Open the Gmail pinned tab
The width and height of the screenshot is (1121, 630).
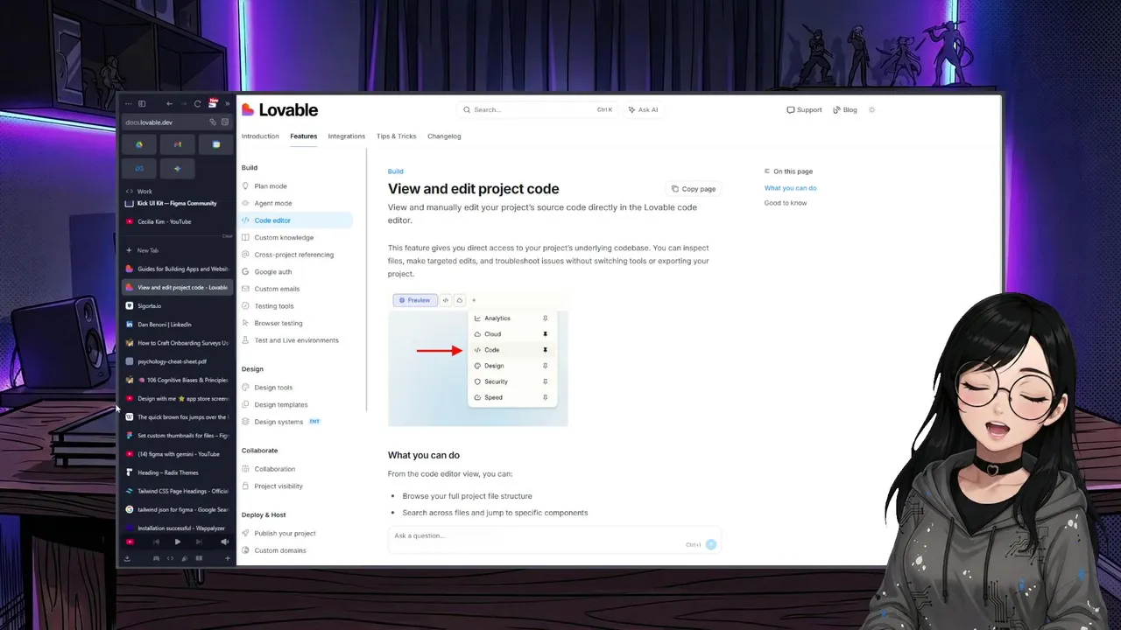click(x=178, y=144)
